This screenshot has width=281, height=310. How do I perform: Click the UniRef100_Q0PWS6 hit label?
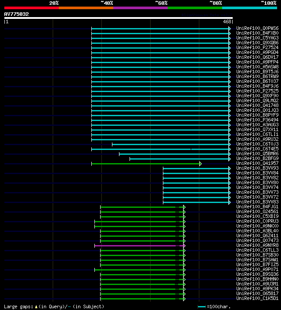(257, 28)
